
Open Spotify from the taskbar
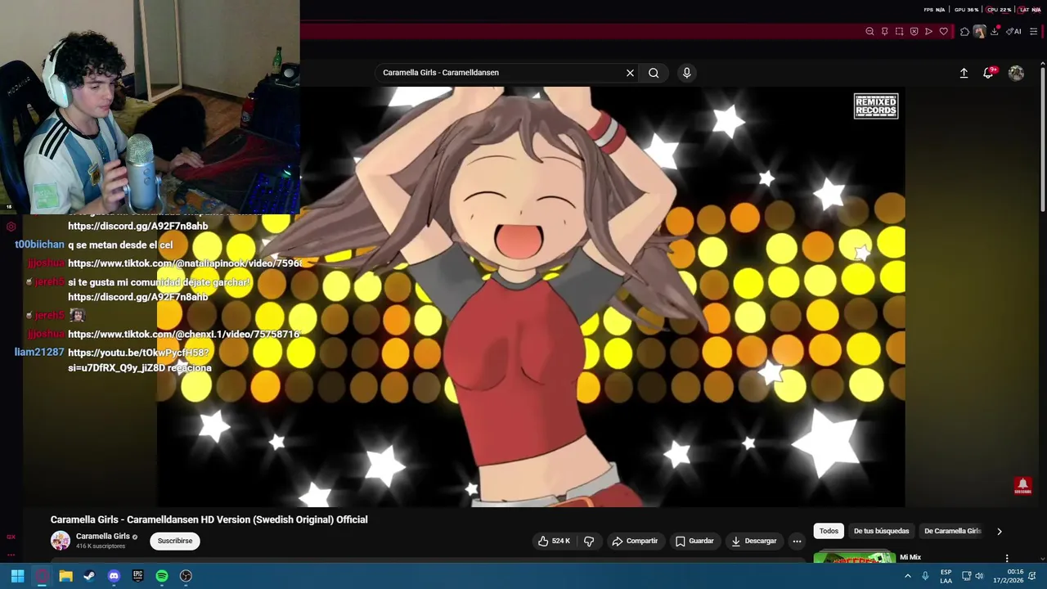coord(162,576)
